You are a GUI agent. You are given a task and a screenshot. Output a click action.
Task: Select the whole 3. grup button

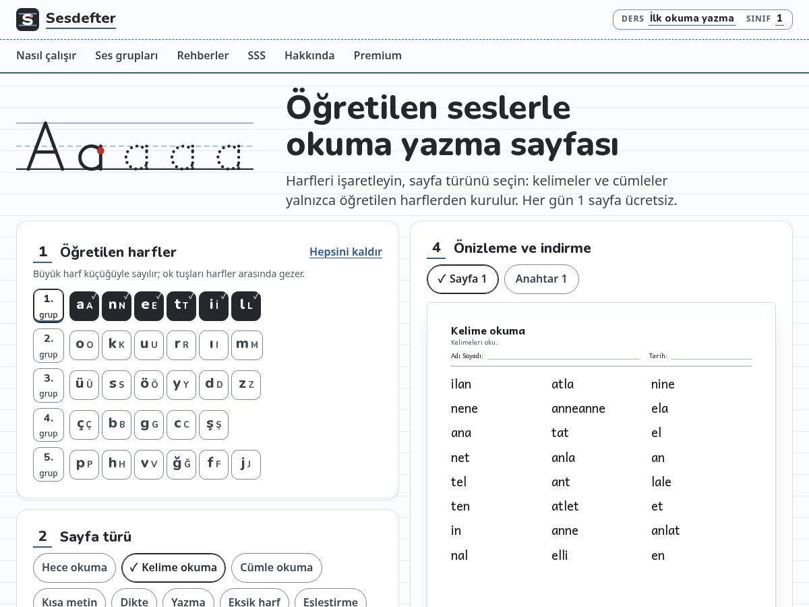point(49,384)
